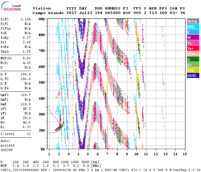Select the X- dark green legend entry
Screen dimensions: 201x172
pos(193,59)
